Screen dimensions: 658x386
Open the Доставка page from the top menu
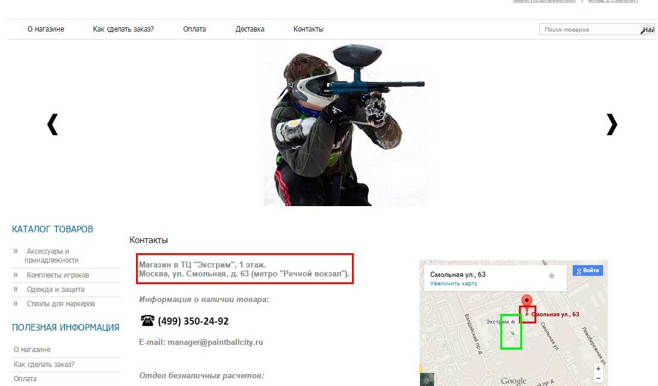point(250,29)
